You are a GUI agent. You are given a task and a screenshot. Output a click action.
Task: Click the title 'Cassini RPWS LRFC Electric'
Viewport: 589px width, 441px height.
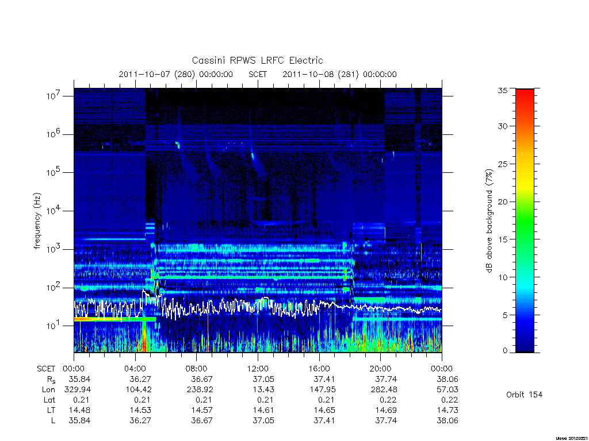[x=257, y=60]
